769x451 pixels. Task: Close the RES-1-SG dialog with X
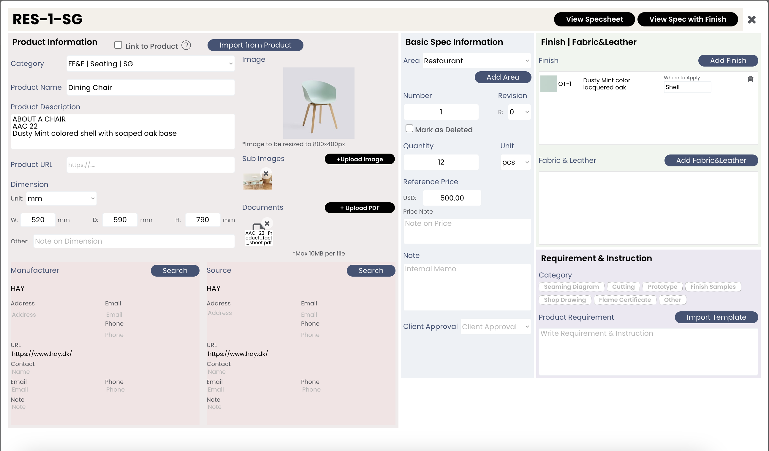tap(751, 20)
